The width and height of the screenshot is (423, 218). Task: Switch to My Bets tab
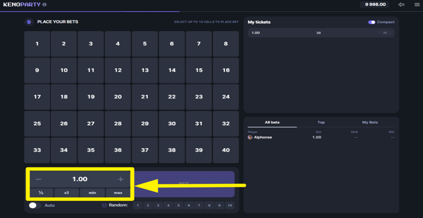[370, 122]
